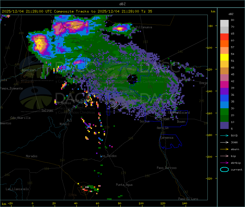Click the '140' tick on the bottom axis

tap(185, 203)
